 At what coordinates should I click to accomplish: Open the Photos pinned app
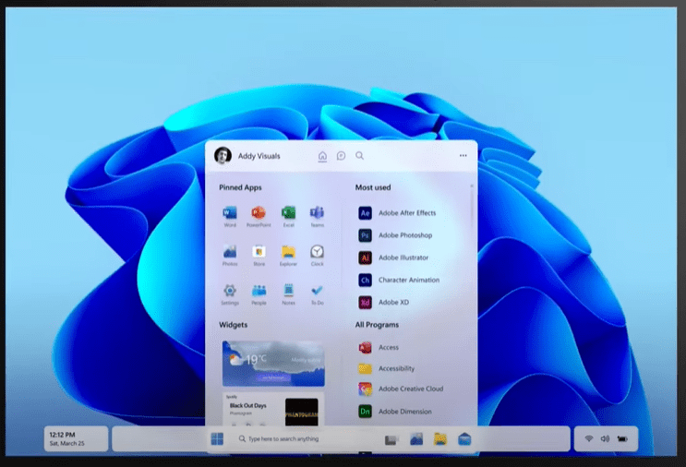(x=230, y=255)
